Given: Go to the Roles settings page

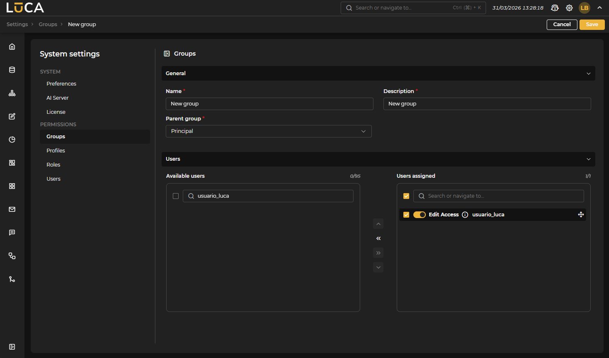Looking at the screenshot, I should [53, 165].
